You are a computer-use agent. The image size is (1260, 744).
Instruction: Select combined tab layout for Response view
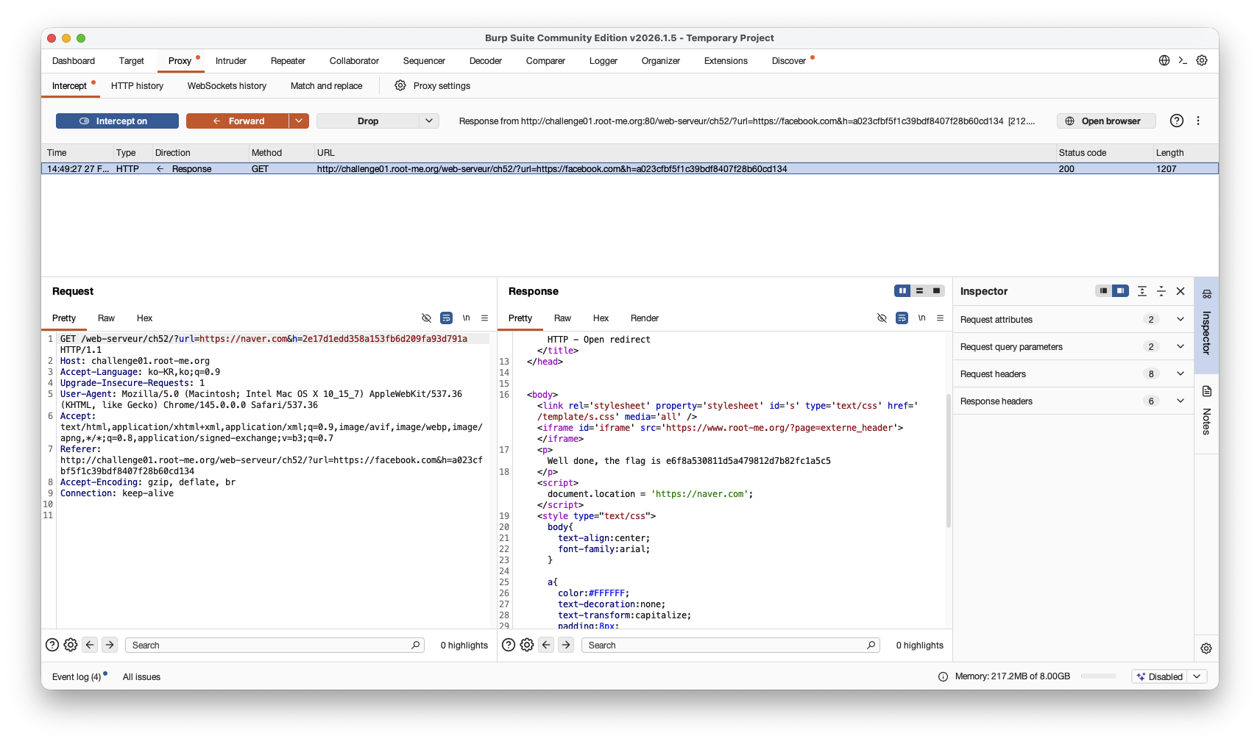click(936, 290)
